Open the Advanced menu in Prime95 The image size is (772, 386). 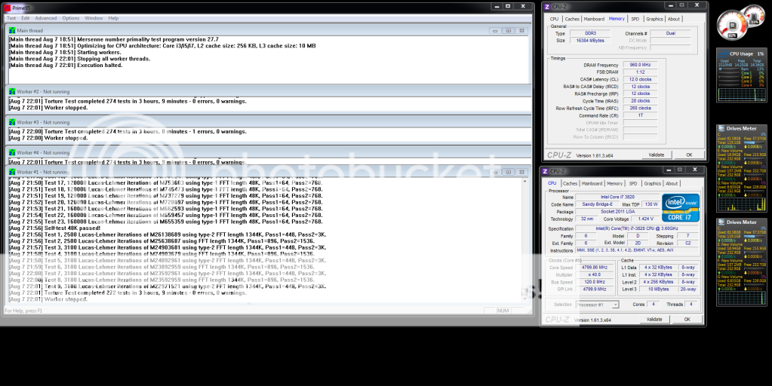pyautogui.click(x=46, y=18)
